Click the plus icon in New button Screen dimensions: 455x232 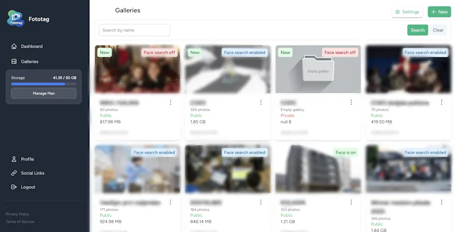(x=433, y=12)
